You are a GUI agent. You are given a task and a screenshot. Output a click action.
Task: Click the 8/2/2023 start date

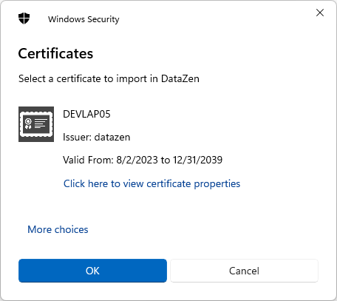point(137,160)
